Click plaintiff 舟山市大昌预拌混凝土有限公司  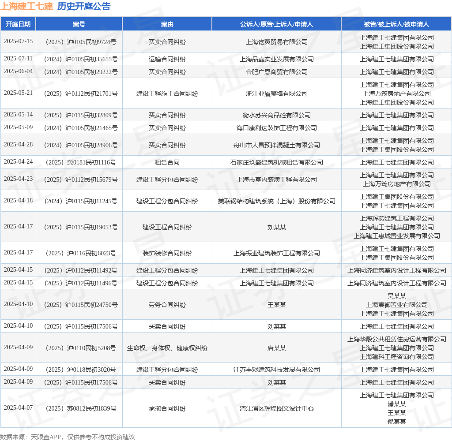[276, 145]
